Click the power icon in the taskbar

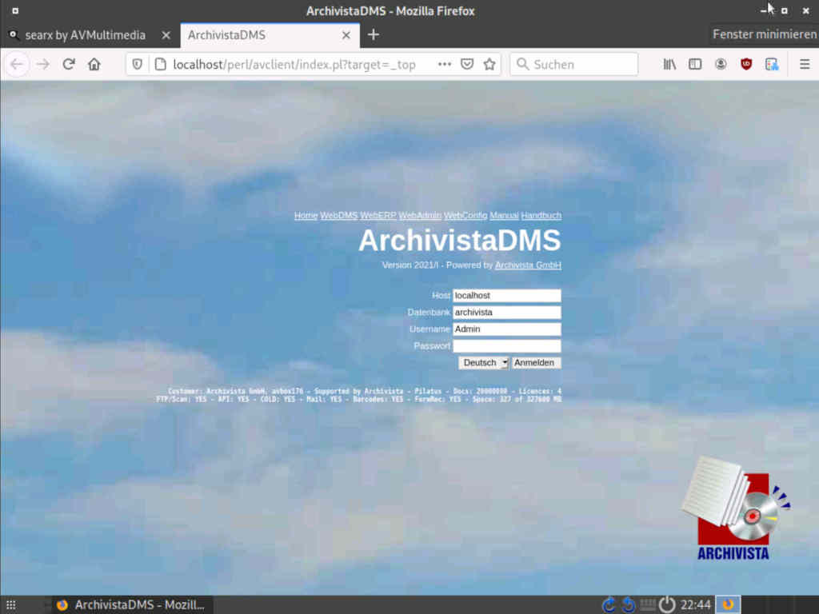(x=667, y=604)
